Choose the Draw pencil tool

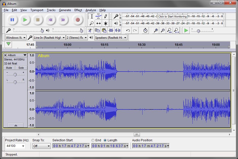pos(106,16)
